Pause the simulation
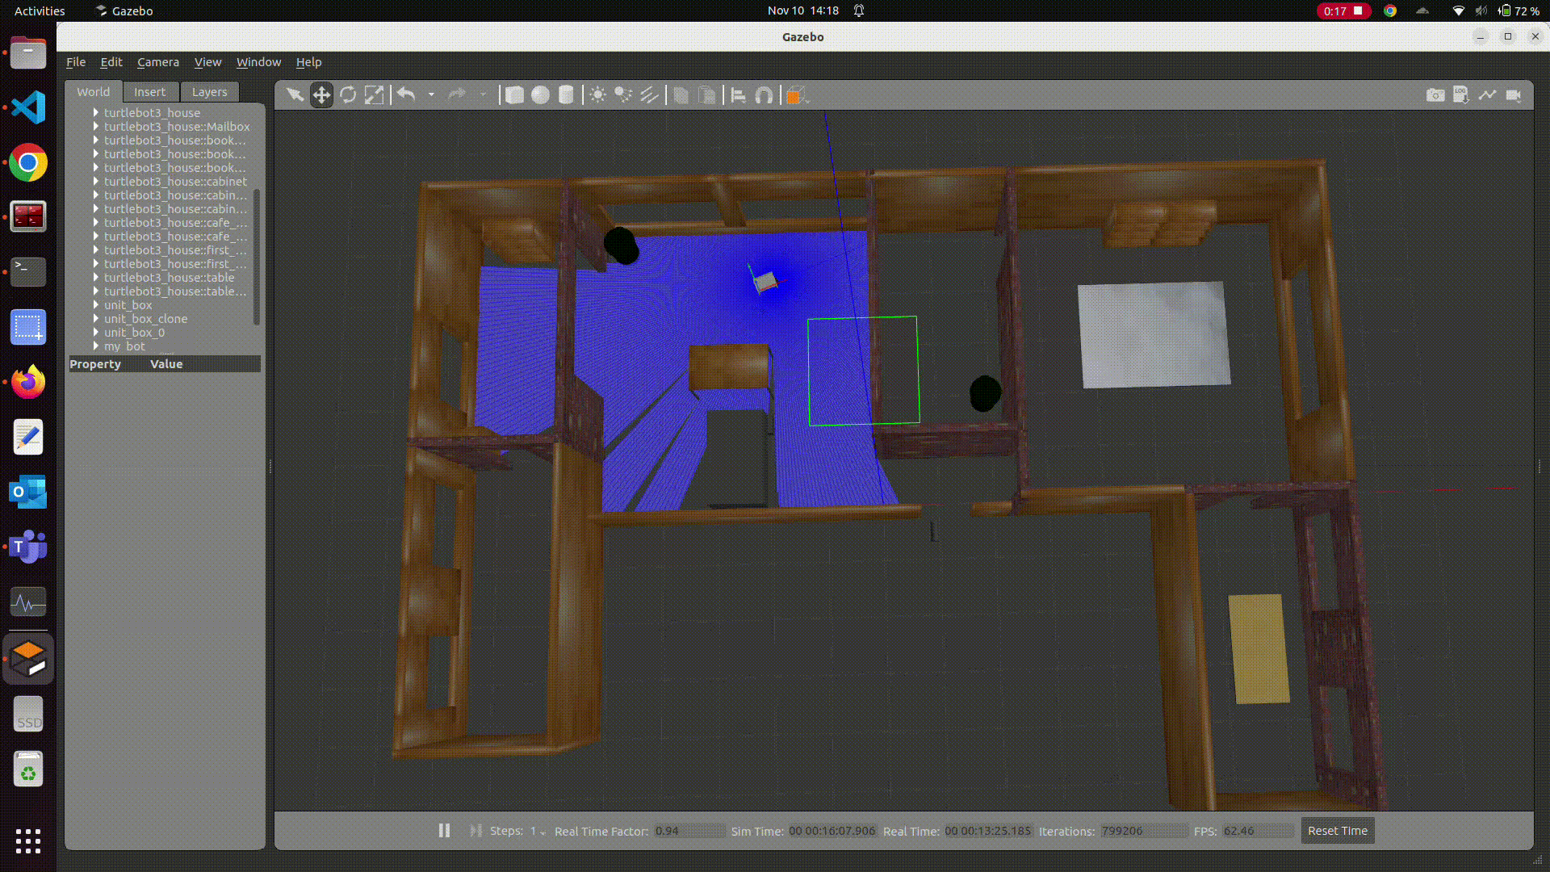The image size is (1550, 872). [444, 831]
